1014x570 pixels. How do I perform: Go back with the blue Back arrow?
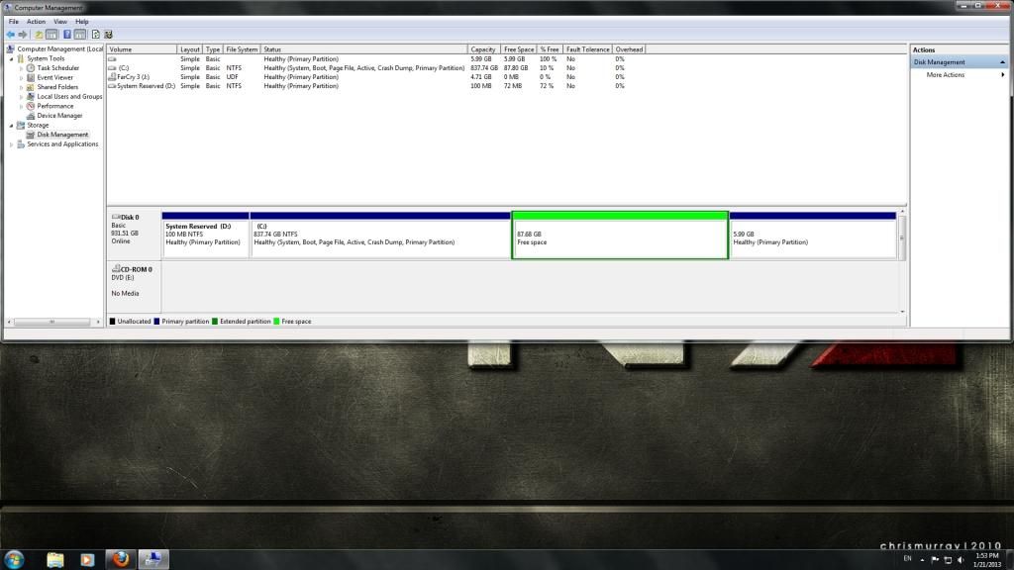(x=10, y=35)
